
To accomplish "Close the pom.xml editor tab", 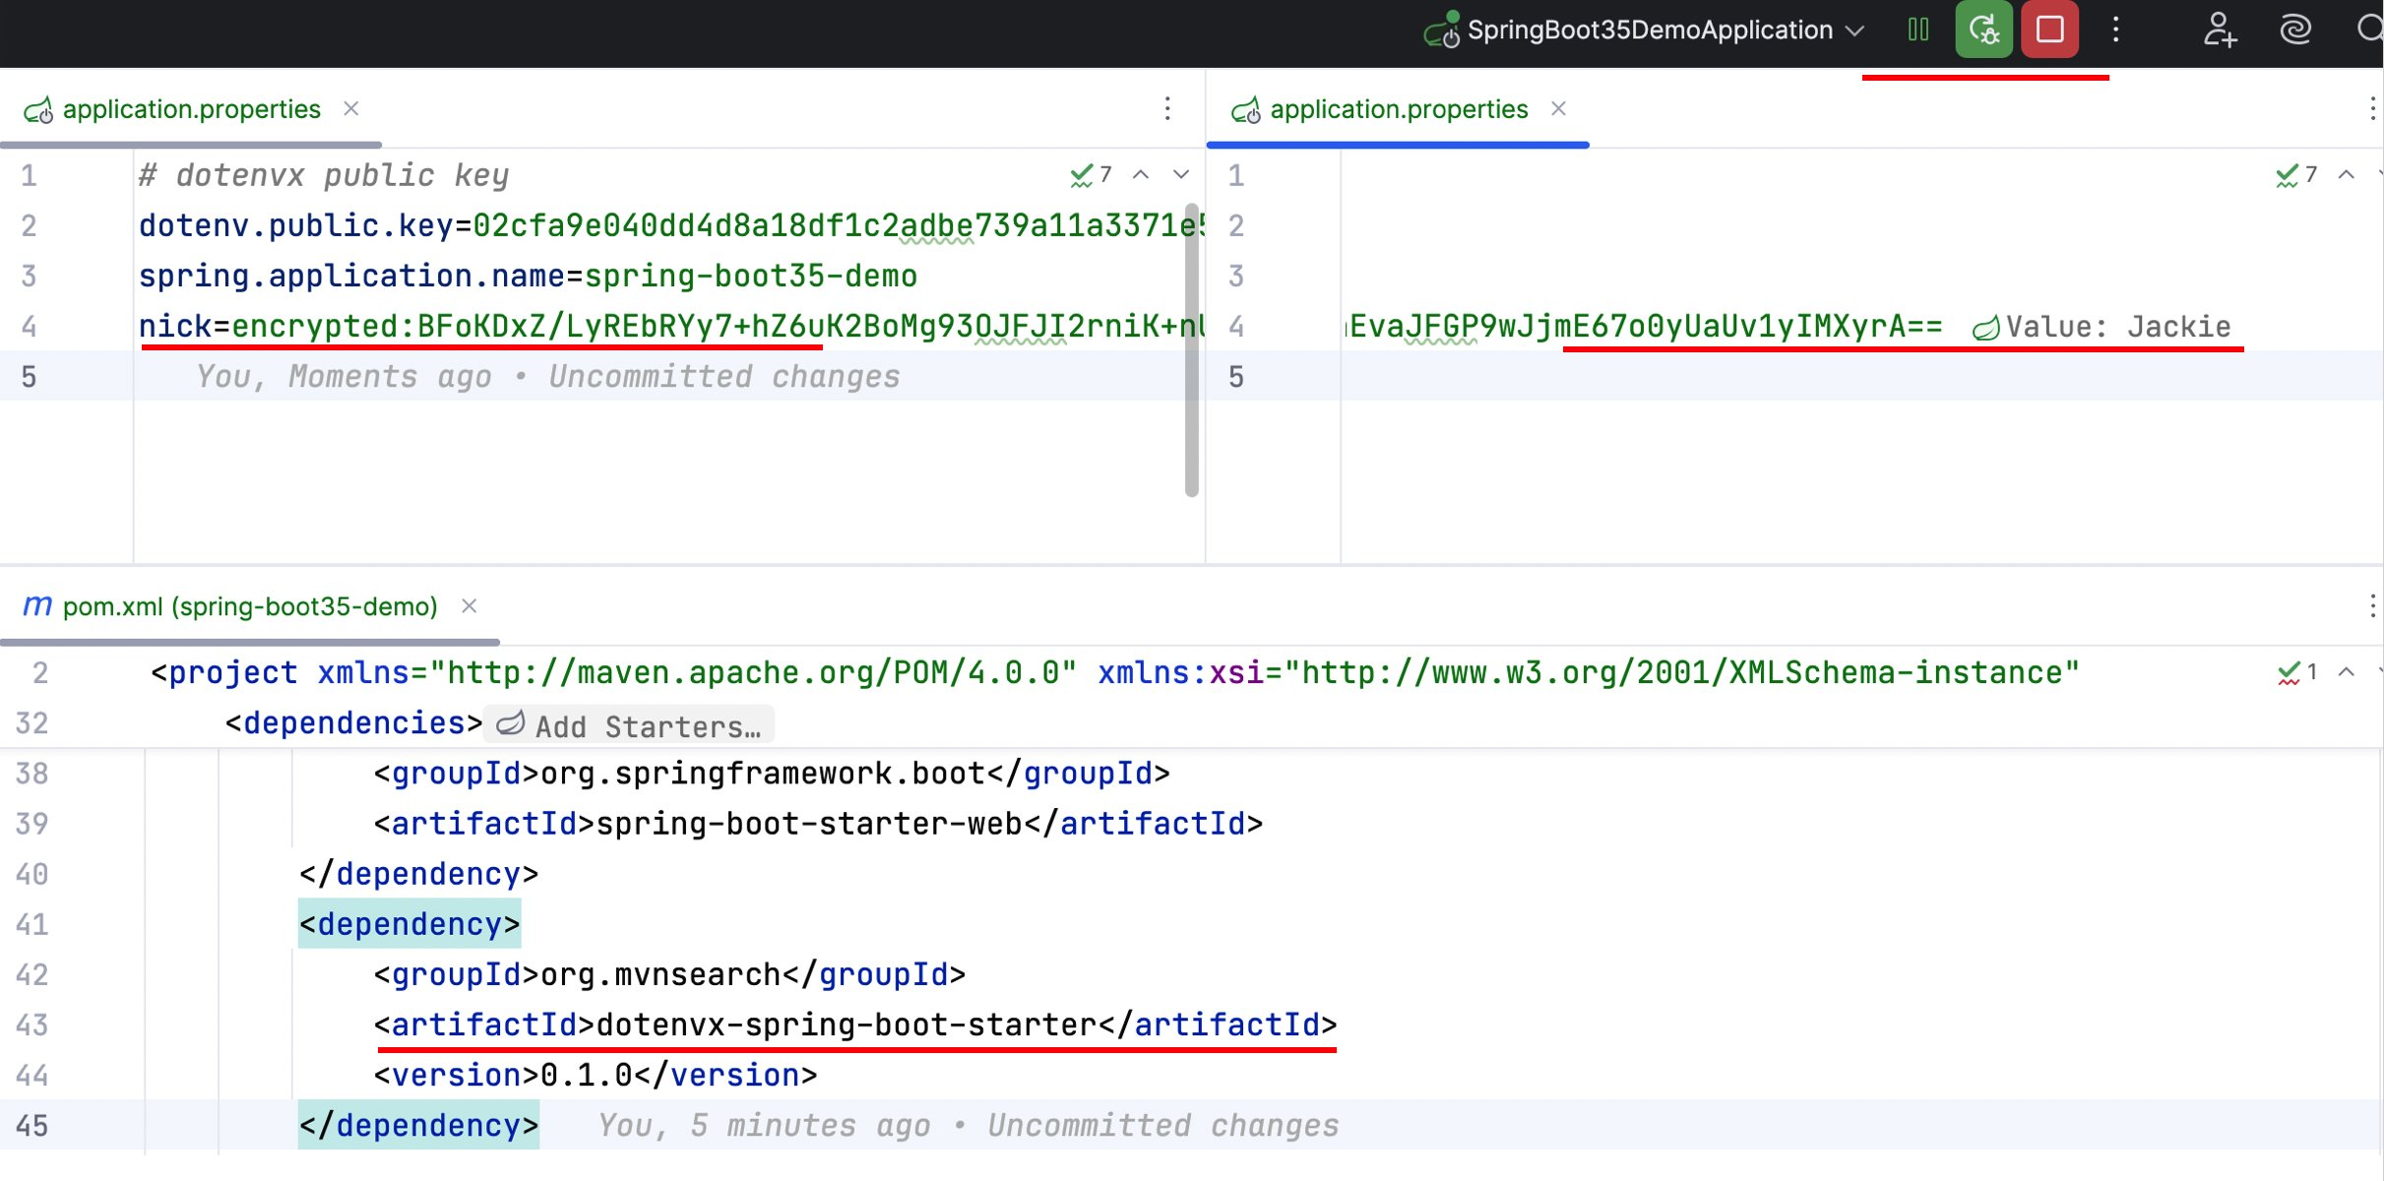I will coord(470,606).
